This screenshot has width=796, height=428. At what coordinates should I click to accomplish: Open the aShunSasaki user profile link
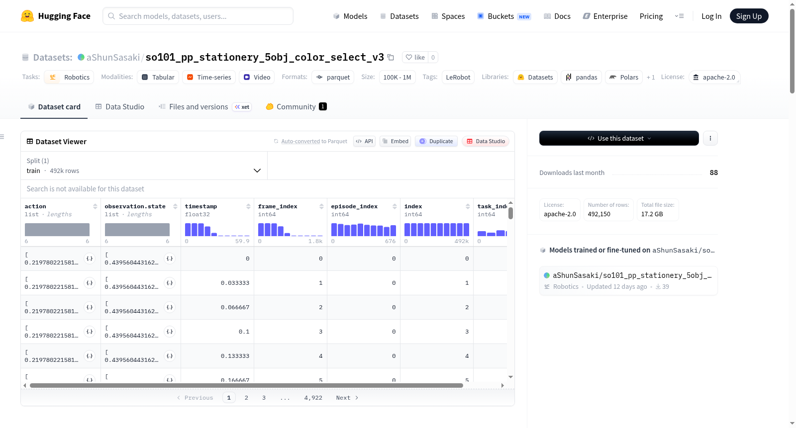click(x=113, y=57)
